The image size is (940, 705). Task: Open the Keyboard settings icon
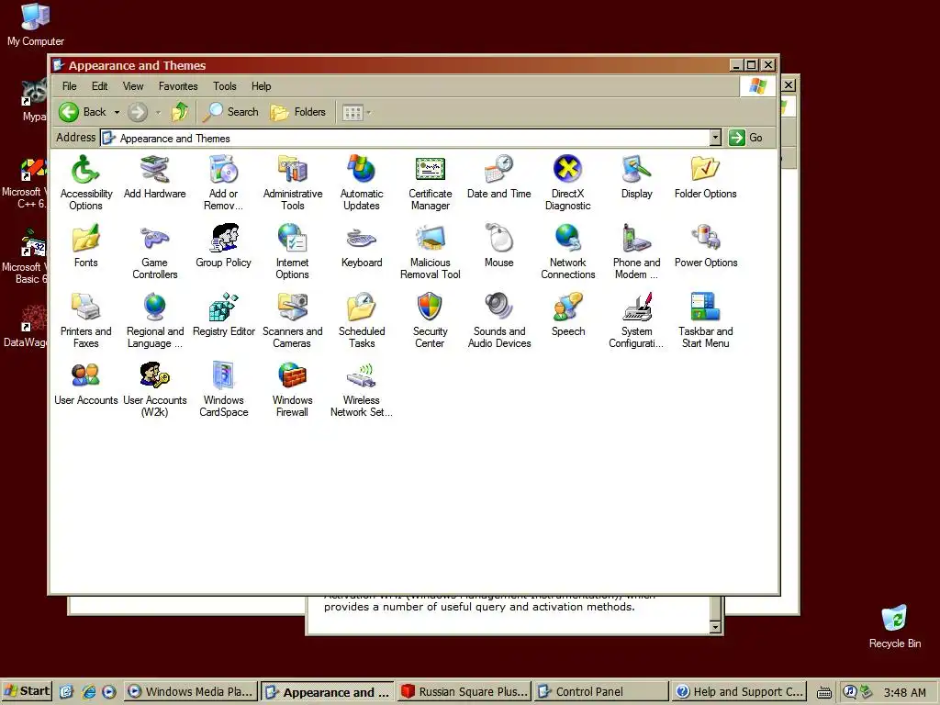pyautogui.click(x=362, y=246)
